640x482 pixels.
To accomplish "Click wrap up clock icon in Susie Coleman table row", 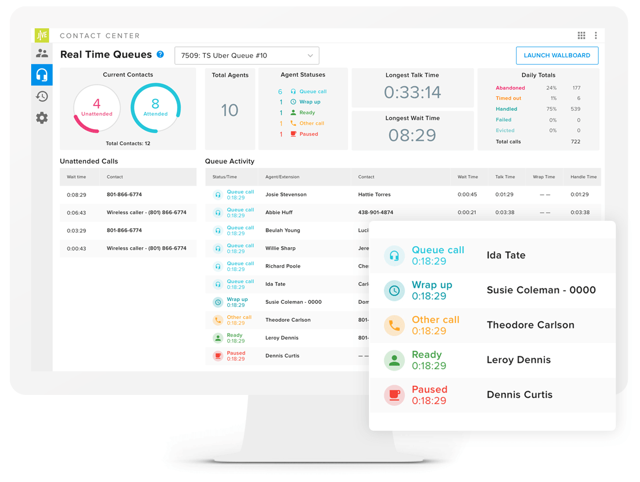I will (218, 303).
